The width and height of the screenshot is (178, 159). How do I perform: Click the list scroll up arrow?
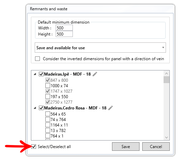point(166,74)
